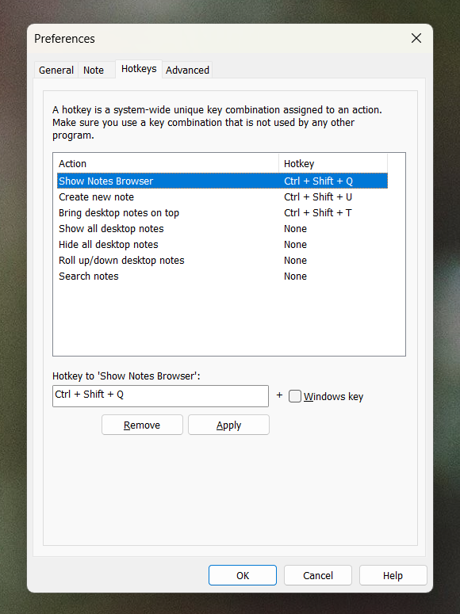Highlight the Search notes action
The image size is (460, 614).
pos(222,276)
